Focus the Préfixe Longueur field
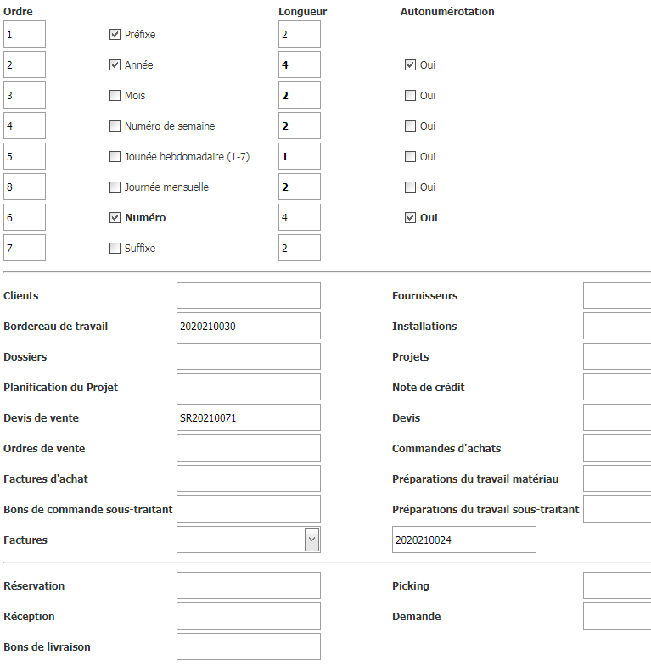 [300, 34]
